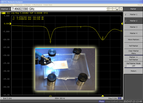Click the enter arrow icon in entry bar

point(118,9)
